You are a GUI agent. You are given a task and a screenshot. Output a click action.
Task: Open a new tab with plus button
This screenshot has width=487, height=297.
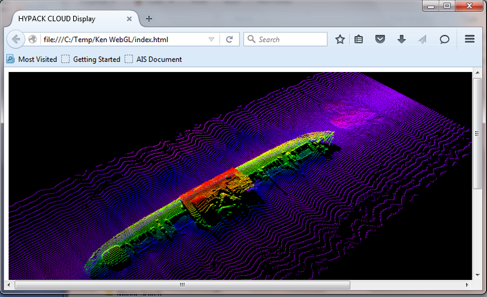(x=149, y=18)
